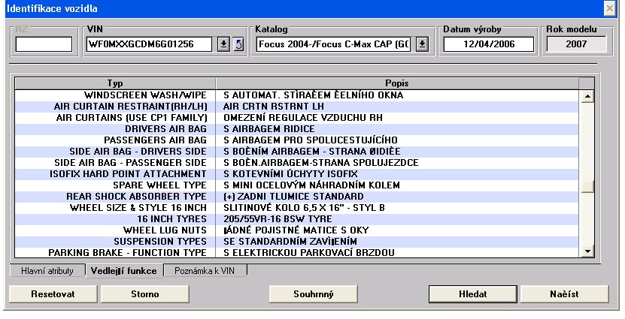The image size is (625, 319).
Task: Switch to the Hlavní atributy tab
Action: click(46, 270)
